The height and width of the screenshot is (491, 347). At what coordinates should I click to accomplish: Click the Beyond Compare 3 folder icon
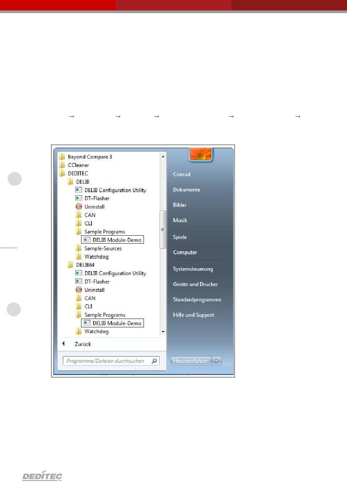pyautogui.click(x=62, y=157)
